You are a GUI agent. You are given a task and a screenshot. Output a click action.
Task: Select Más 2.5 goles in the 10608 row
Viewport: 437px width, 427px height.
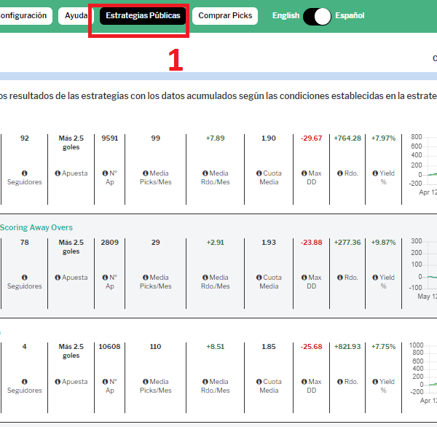click(x=71, y=351)
